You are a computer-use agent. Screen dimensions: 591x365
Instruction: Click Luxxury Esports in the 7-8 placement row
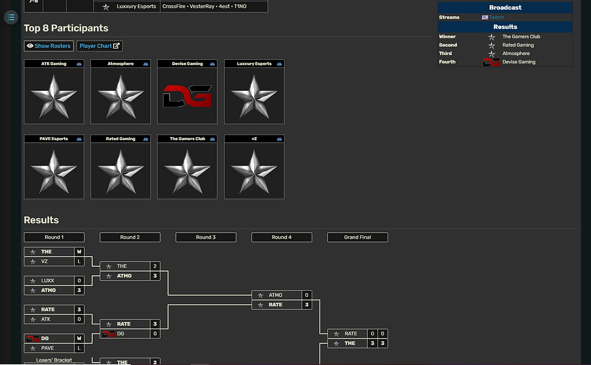(x=136, y=7)
